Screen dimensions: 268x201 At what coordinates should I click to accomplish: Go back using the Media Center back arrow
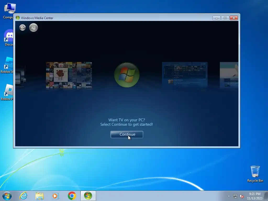coord(23,27)
